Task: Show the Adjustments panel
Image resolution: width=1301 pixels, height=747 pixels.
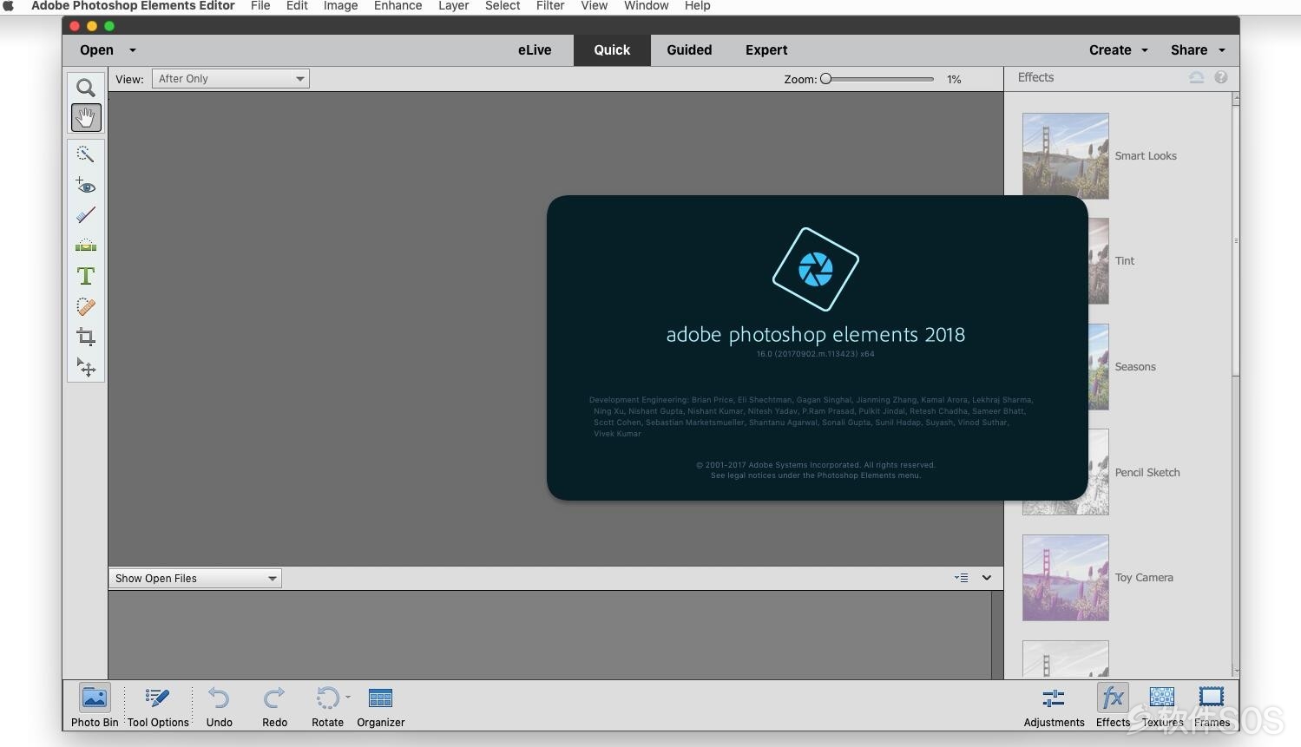Action: tap(1054, 705)
